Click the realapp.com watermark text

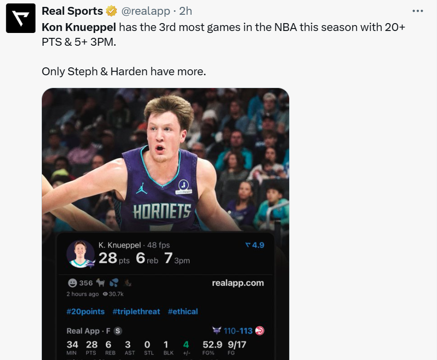(x=238, y=283)
